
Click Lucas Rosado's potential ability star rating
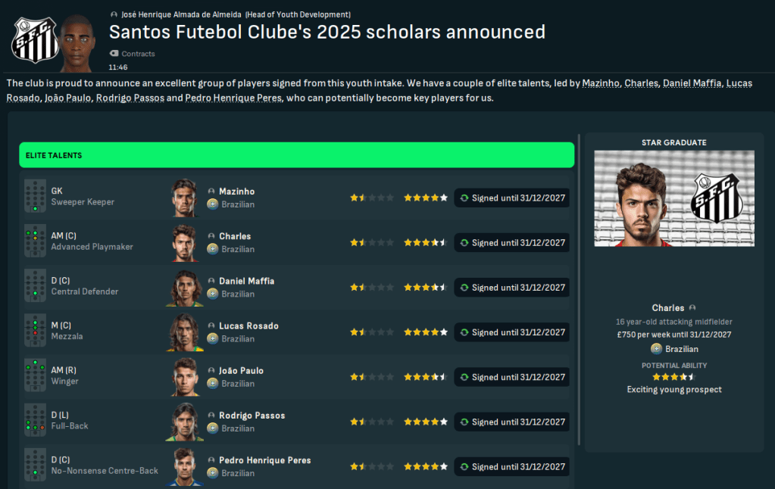[x=425, y=332]
